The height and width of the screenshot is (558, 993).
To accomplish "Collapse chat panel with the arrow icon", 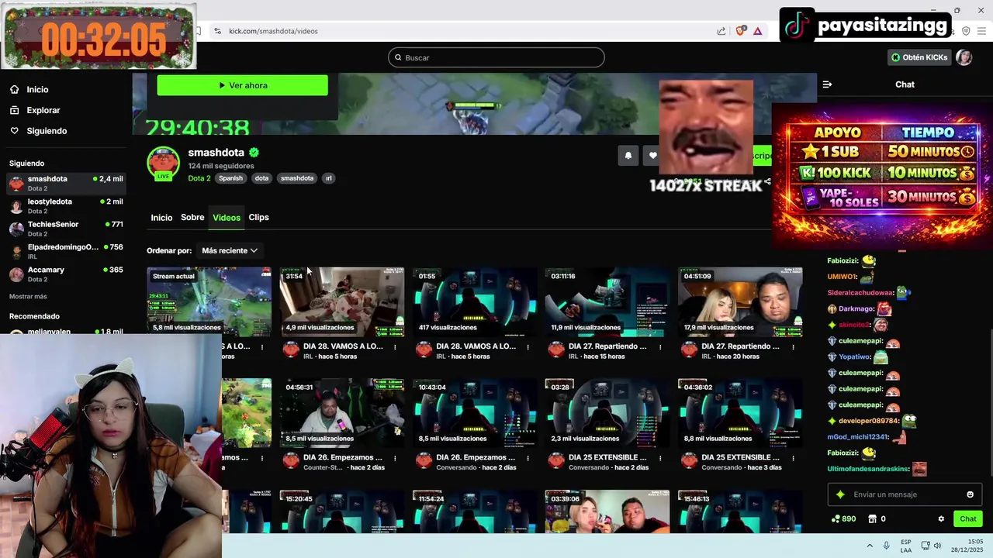I will click(827, 84).
